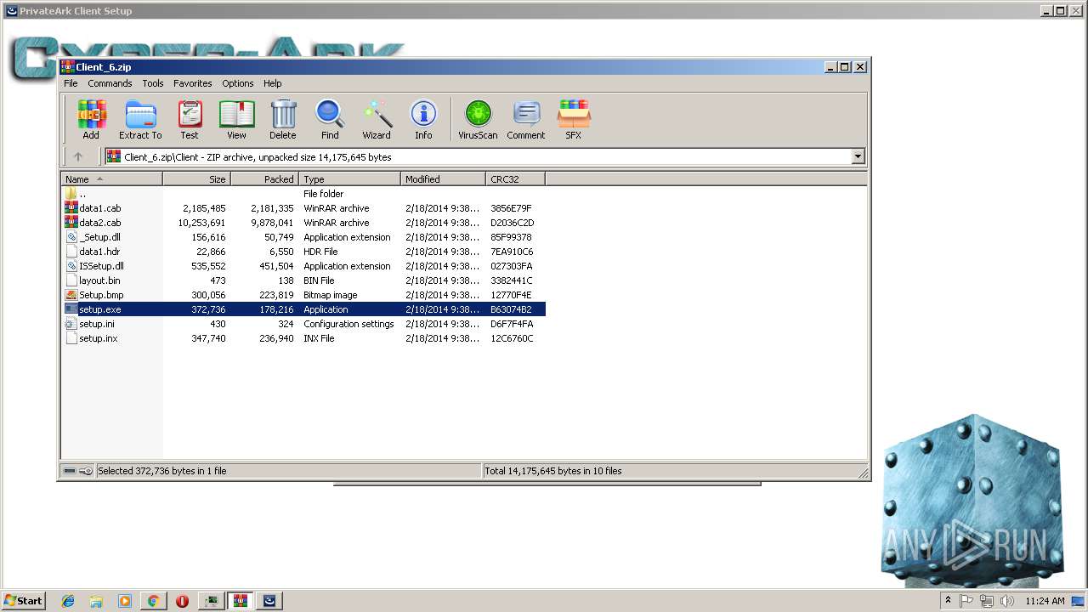Run the Test archive tool
Image resolution: width=1088 pixels, height=612 pixels.
(x=190, y=119)
